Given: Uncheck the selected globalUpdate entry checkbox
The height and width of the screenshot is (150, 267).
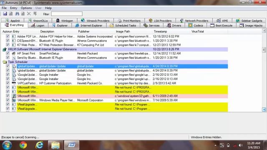Looking at the screenshot, I should point(8,66).
